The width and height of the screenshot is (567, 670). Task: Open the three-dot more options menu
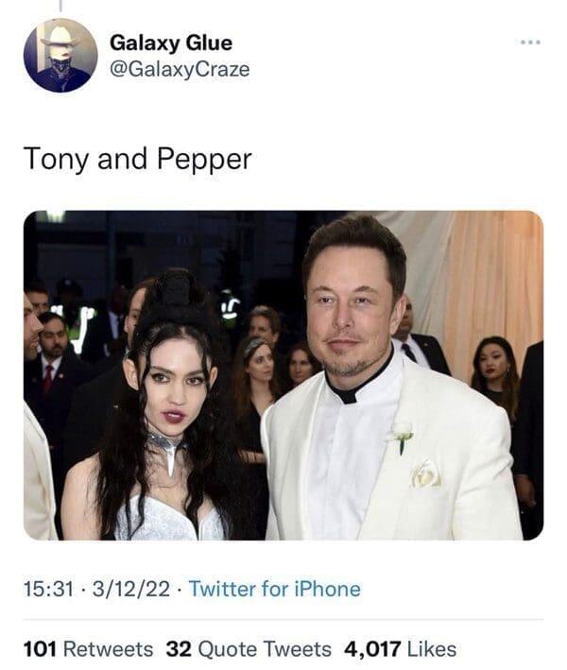[x=532, y=43]
